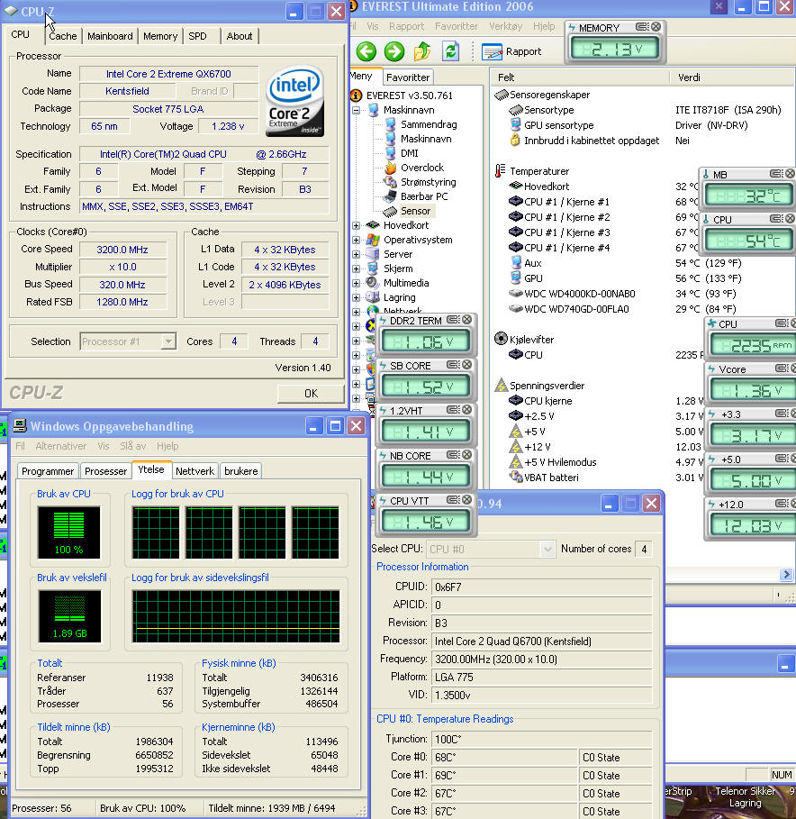Expand the Hovedkort tree node
This screenshot has height=819, width=796.
[356, 225]
